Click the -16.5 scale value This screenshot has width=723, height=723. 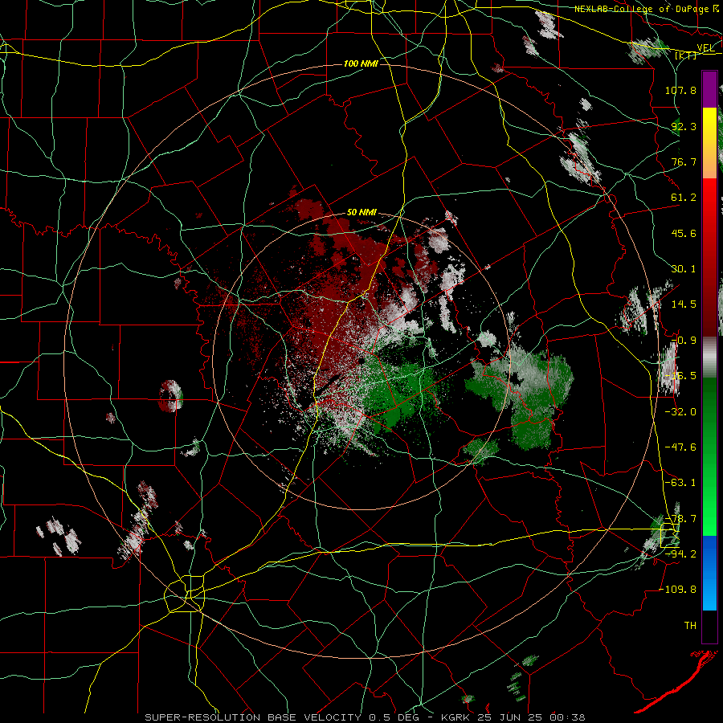680,376
